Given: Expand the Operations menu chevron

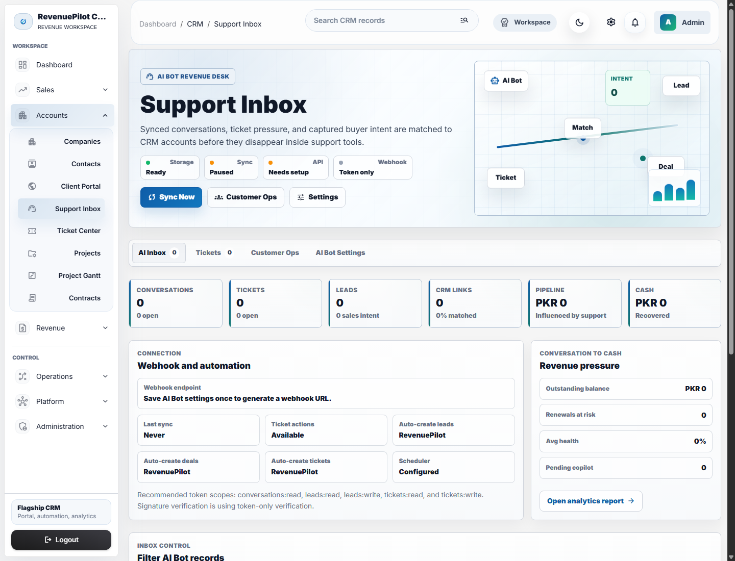Looking at the screenshot, I should [105, 376].
